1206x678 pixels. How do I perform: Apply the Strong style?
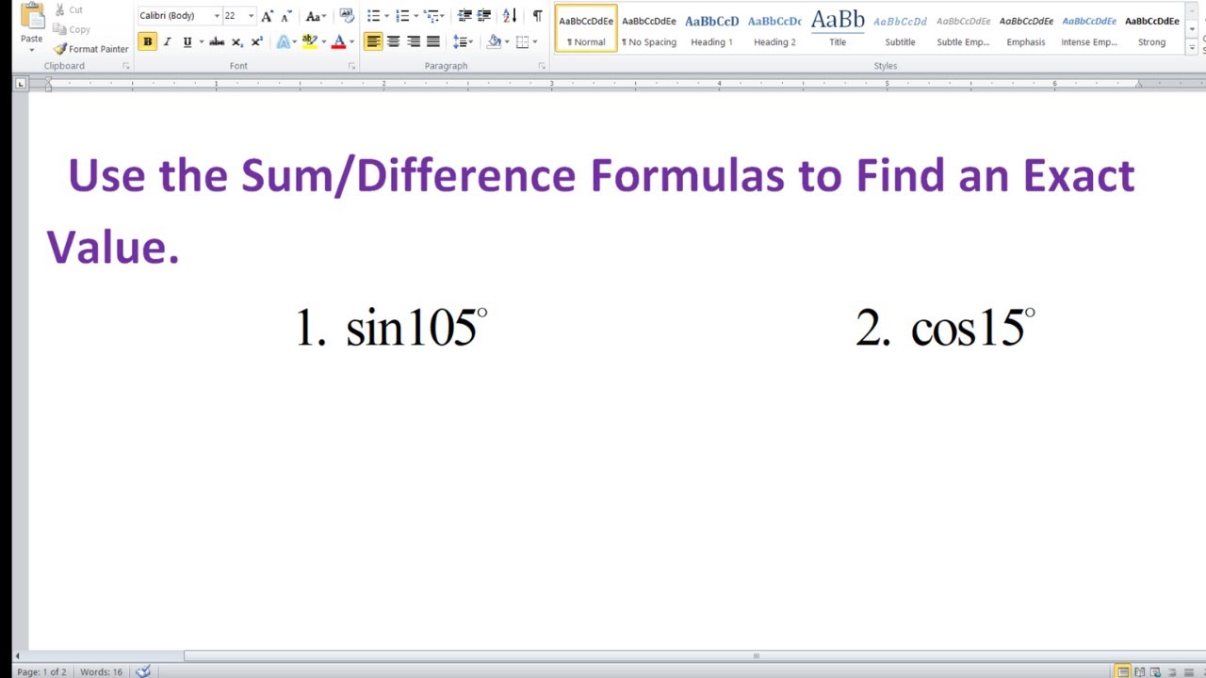click(x=1151, y=29)
